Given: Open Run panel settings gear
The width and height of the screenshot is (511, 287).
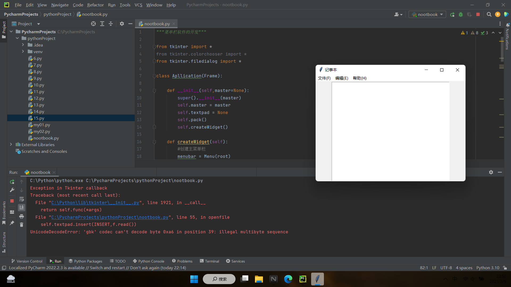Looking at the screenshot, I should (x=491, y=172).
